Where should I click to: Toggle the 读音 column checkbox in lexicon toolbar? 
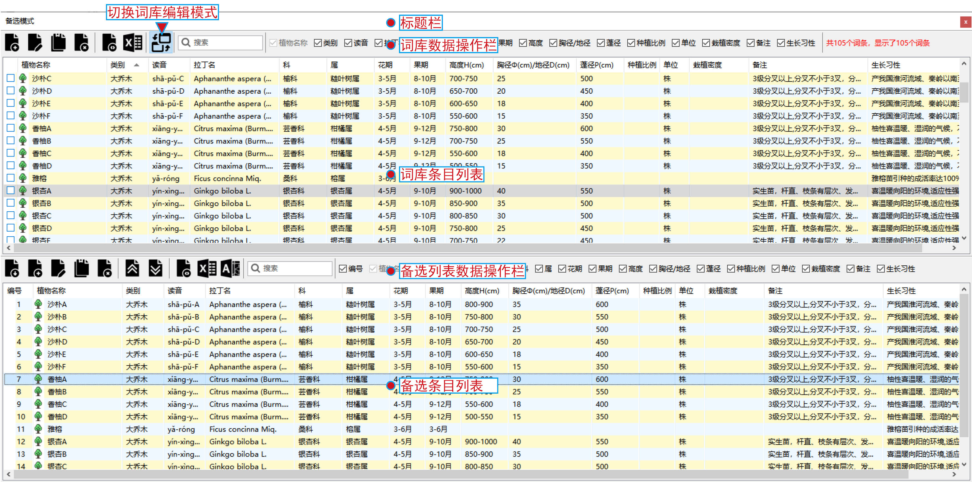coord(348,43)
